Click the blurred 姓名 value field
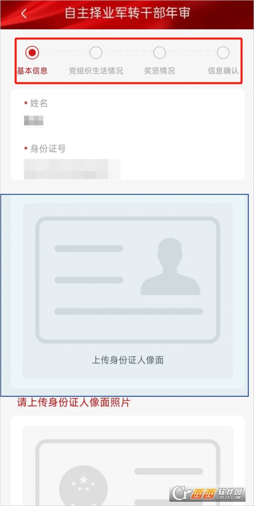The height and width of the screenshot is (506, 254). click(x=34, y=122)
